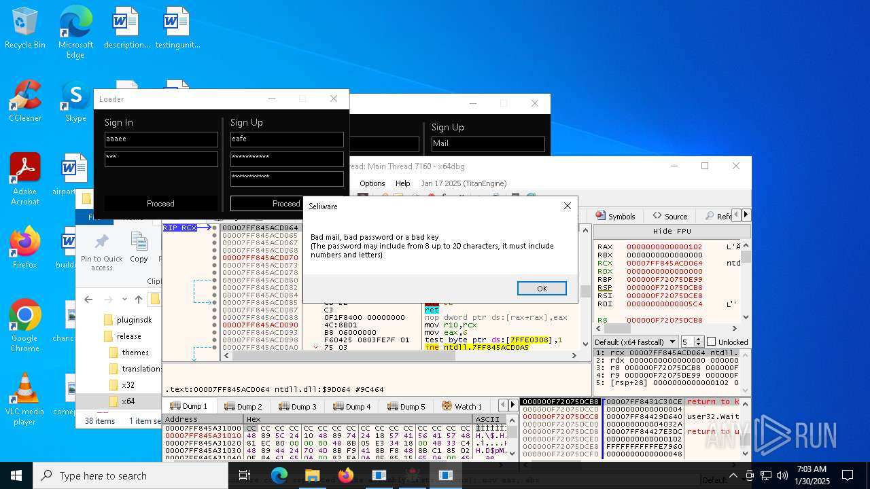Click Proceed under Sign In in Loader
This screenshot has height=489, width=870.
tap(160, 203)
